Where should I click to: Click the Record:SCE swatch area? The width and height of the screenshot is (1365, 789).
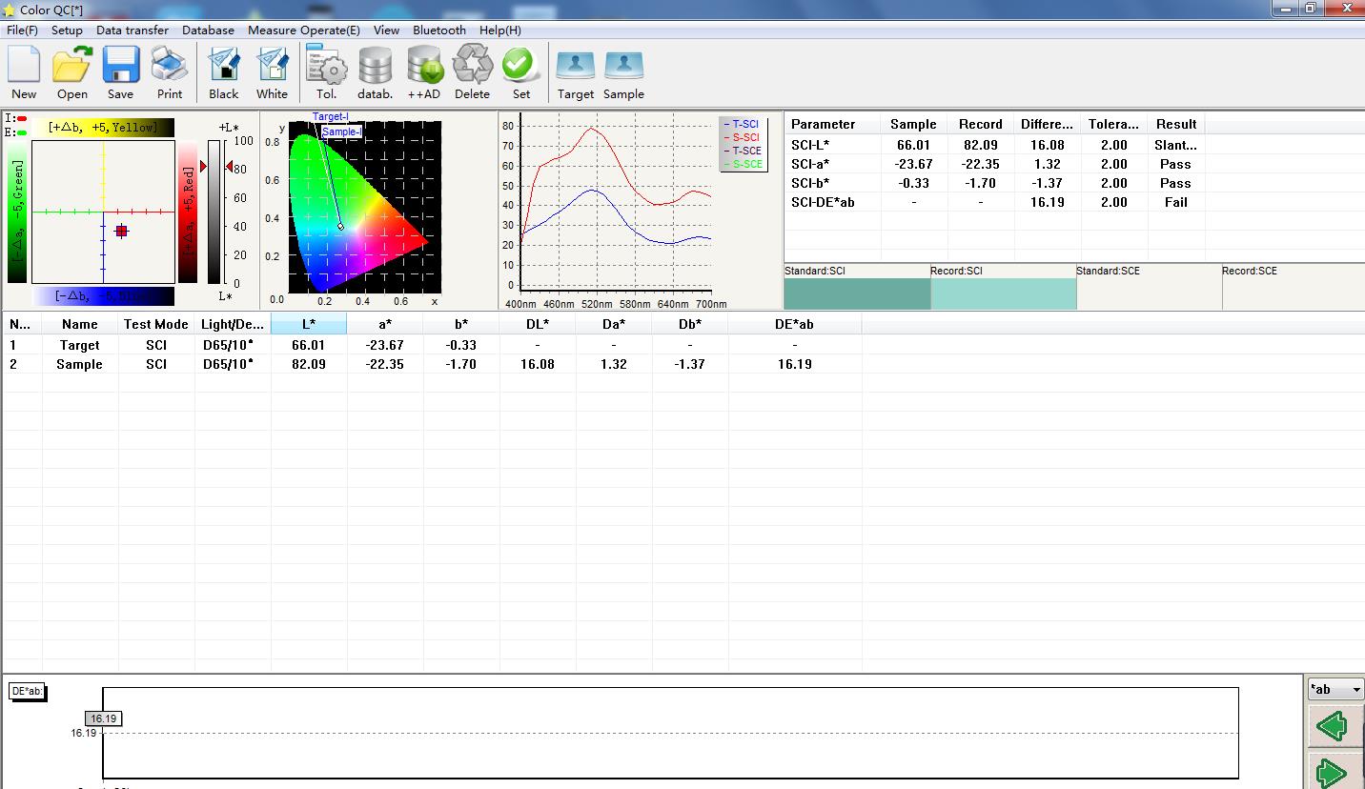coord(1294,293)
